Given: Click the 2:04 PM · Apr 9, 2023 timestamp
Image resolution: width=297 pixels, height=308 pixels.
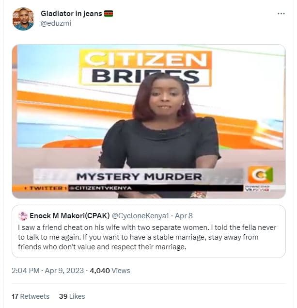Looking at the screenshot, I should (47, 271).
